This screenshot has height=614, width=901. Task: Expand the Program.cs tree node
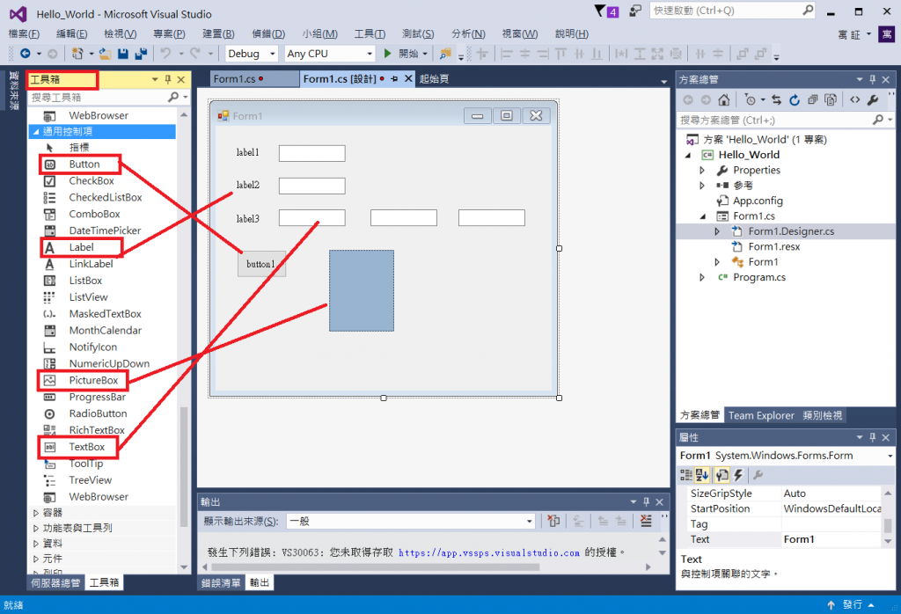[702, 277]
